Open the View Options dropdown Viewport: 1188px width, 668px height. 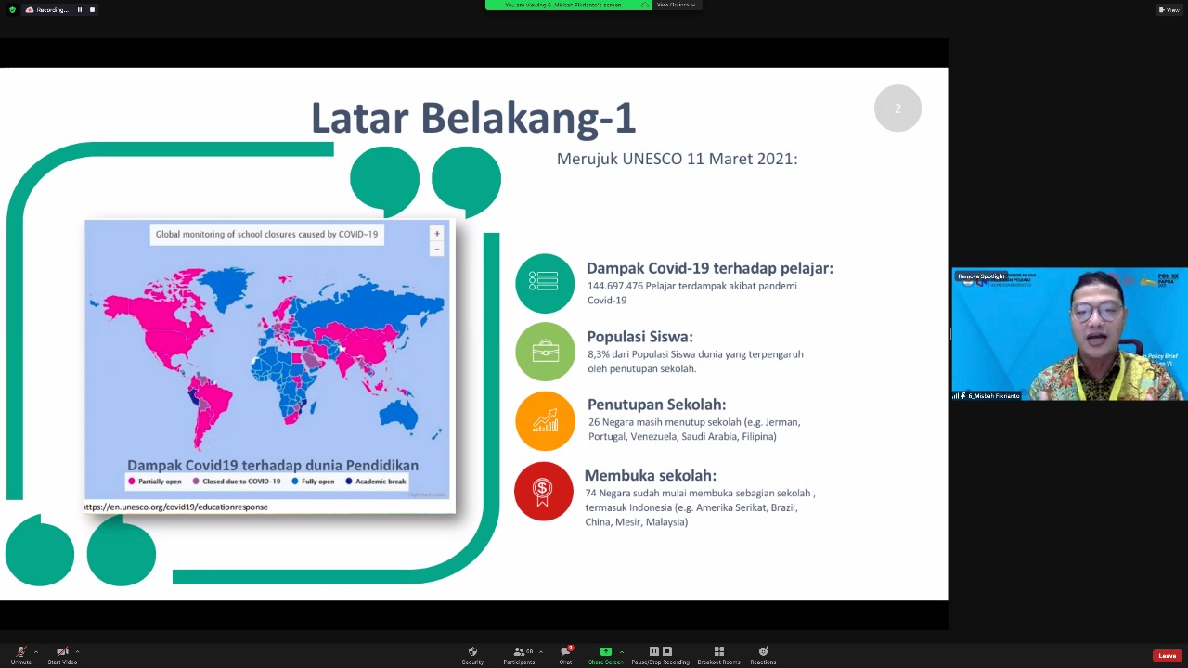(x=676, y=5)
